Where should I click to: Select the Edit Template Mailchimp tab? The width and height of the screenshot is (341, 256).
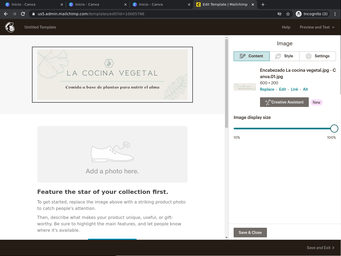(x=225, y=5)
